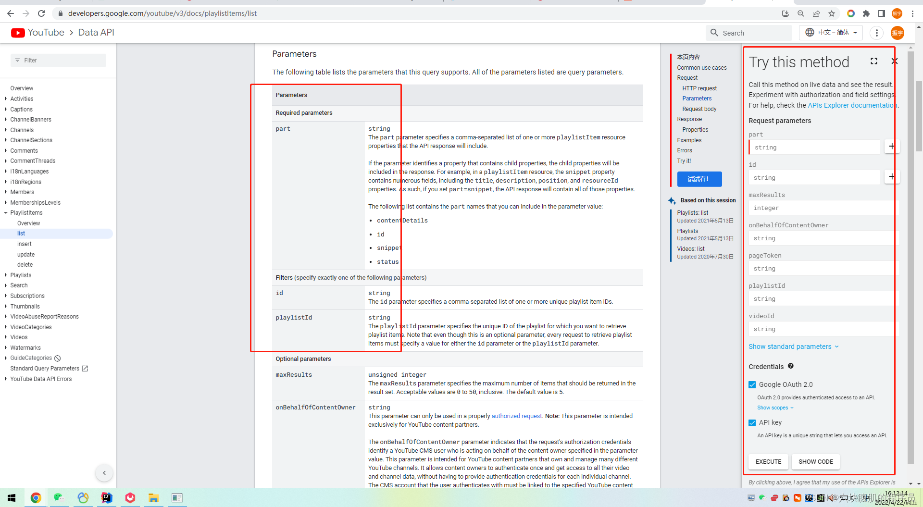Go back using browser back arrow
This screenshot has height=507, width=923.
point(11,13)
